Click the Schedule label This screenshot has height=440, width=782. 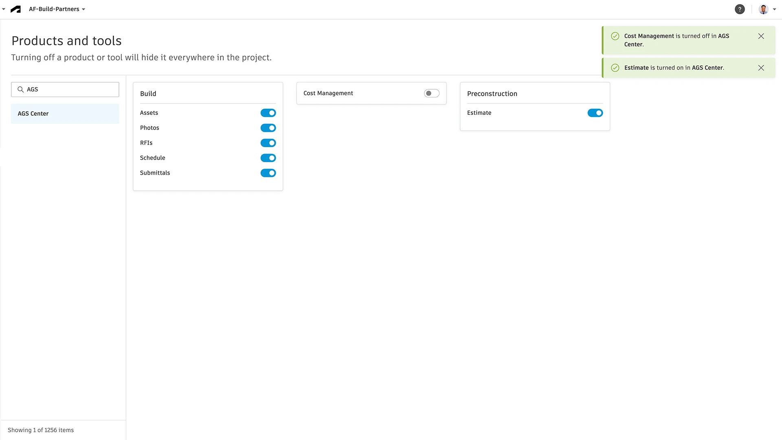coord(153,158)
